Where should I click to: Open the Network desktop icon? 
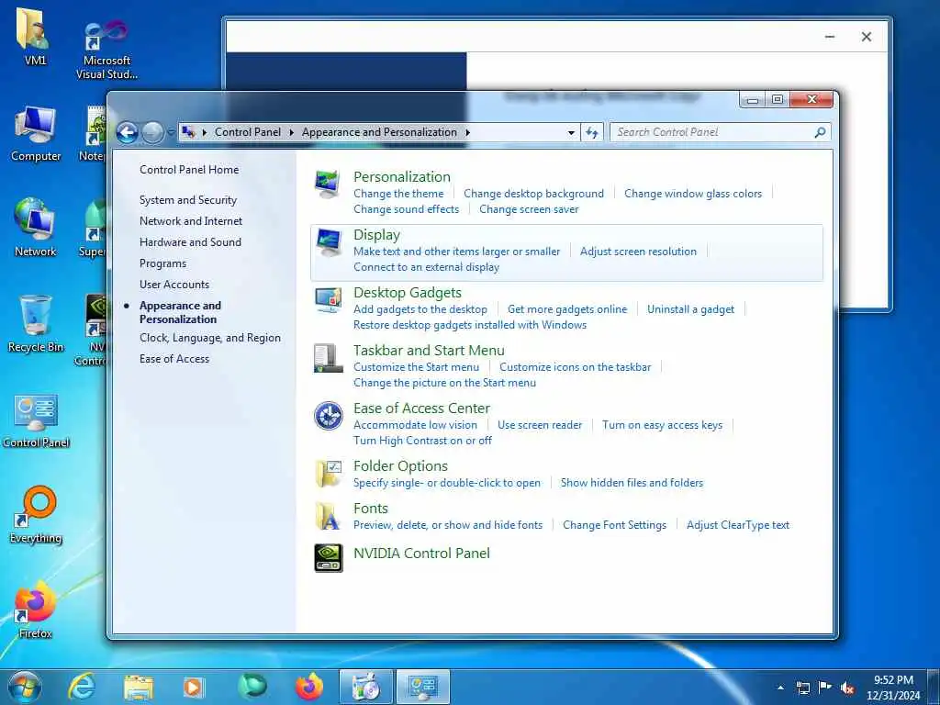36,228
